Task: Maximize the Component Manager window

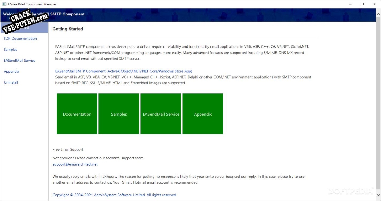Action: coord(362,4)
